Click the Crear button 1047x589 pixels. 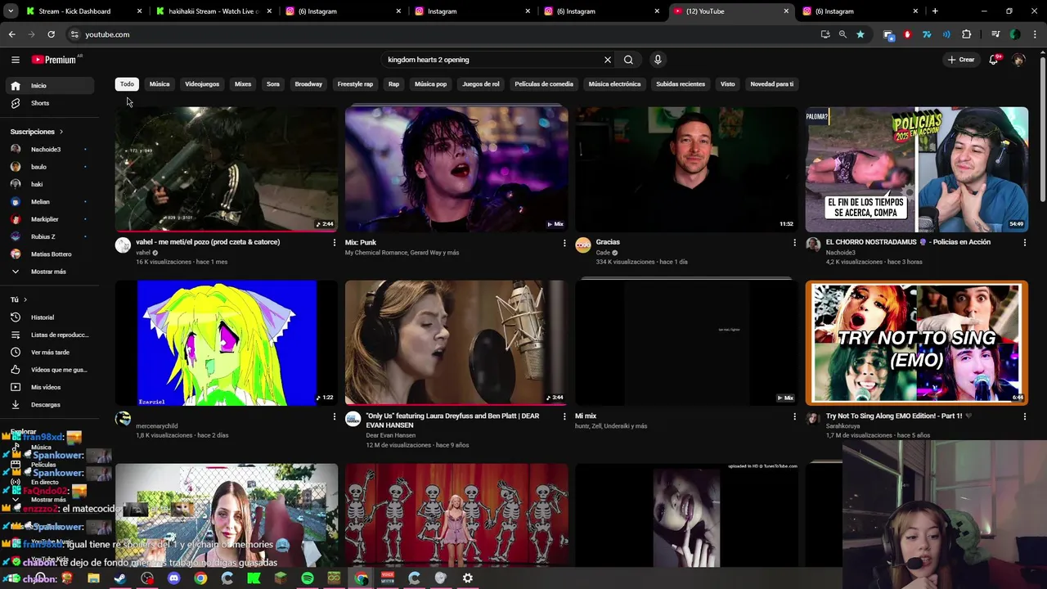pos(961,60)
